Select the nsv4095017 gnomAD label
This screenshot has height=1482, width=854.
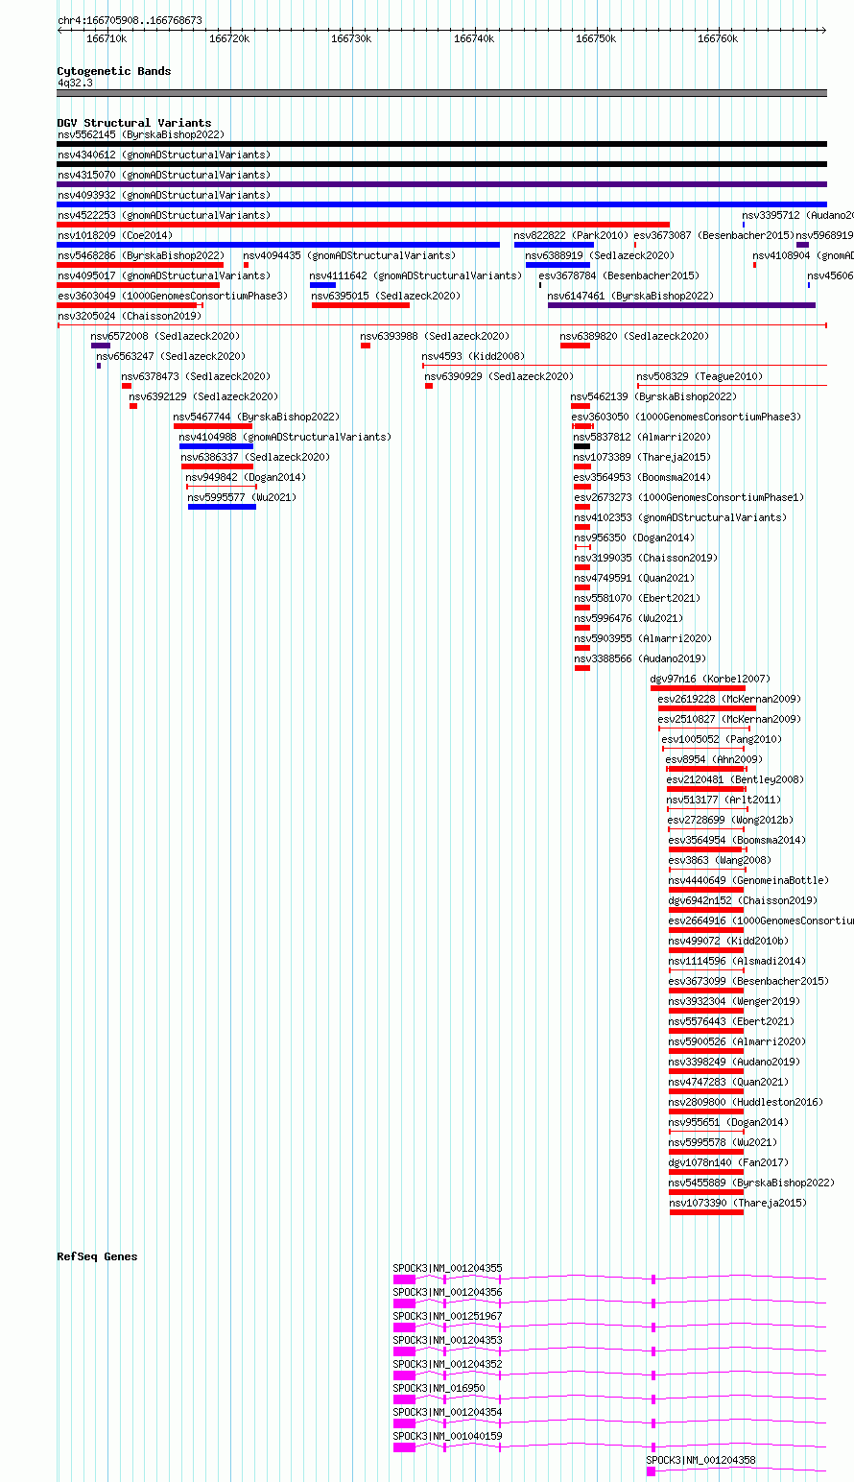click(164, 276)
